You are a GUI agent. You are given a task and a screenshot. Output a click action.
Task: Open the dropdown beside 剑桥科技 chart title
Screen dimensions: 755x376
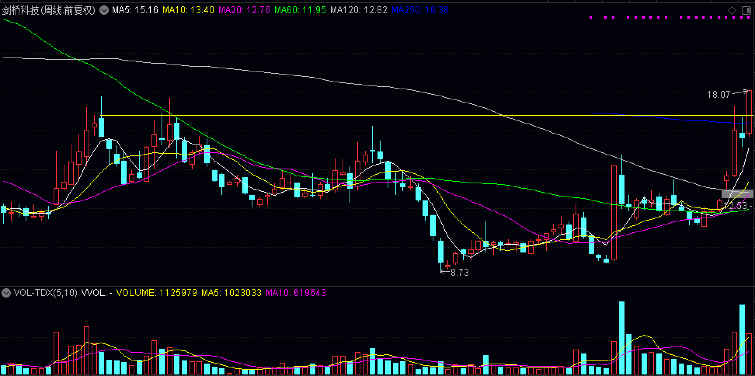click(104, 10)
